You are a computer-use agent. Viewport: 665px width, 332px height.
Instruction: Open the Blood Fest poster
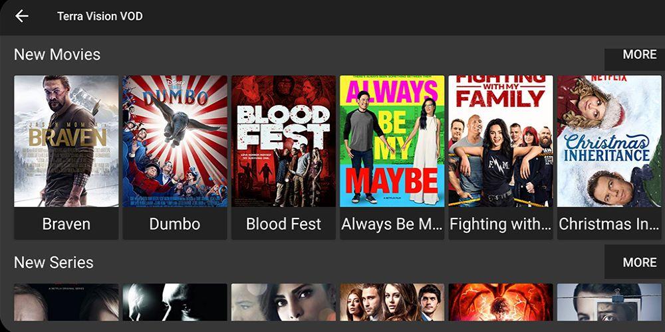point(283,141)
